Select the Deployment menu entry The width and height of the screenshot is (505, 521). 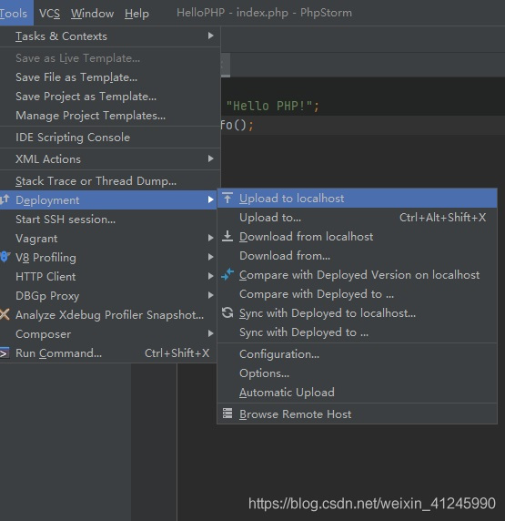click(108, 200)
